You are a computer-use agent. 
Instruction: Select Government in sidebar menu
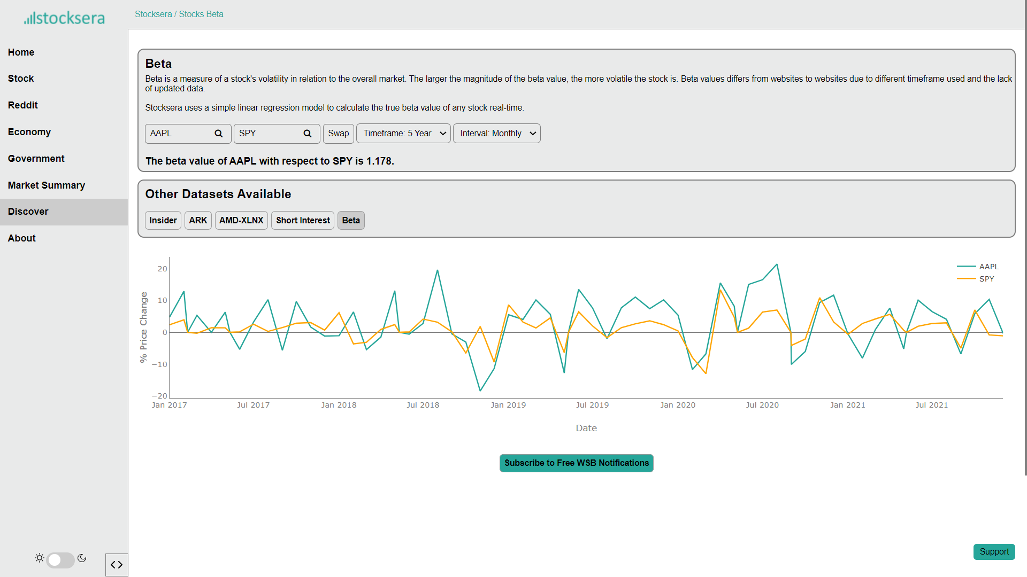tap(36, 159)
